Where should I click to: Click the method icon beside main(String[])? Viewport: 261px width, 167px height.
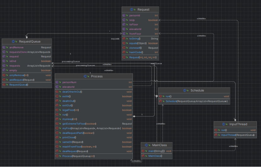[143, 151]
